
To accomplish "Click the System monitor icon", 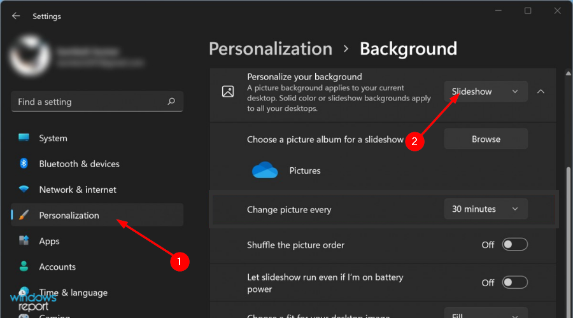I will point(24,138).
